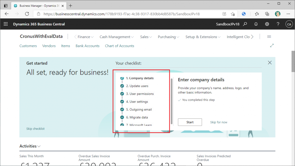Image resolution: width=295 pixels, height=166 pixels.
Task: Open the Chart of Accounts link
Action: point(120,46)
